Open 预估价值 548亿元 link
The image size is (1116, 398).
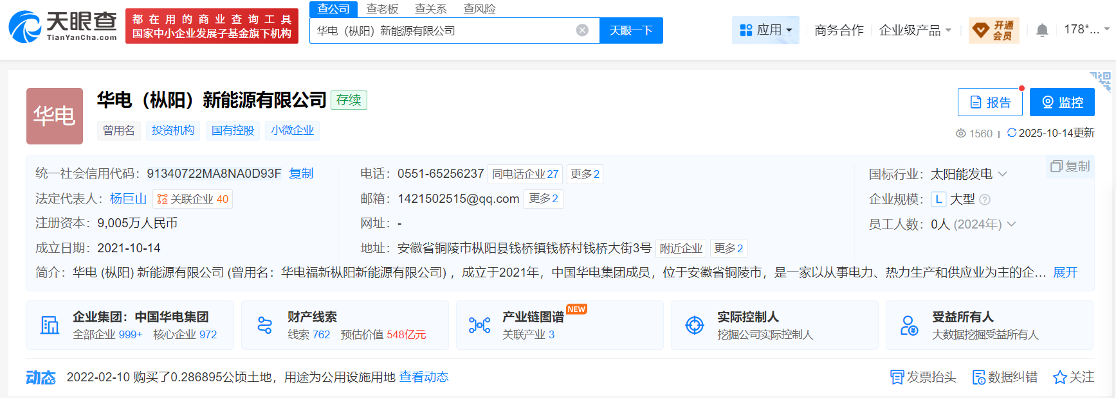click(x=383, y=334)
